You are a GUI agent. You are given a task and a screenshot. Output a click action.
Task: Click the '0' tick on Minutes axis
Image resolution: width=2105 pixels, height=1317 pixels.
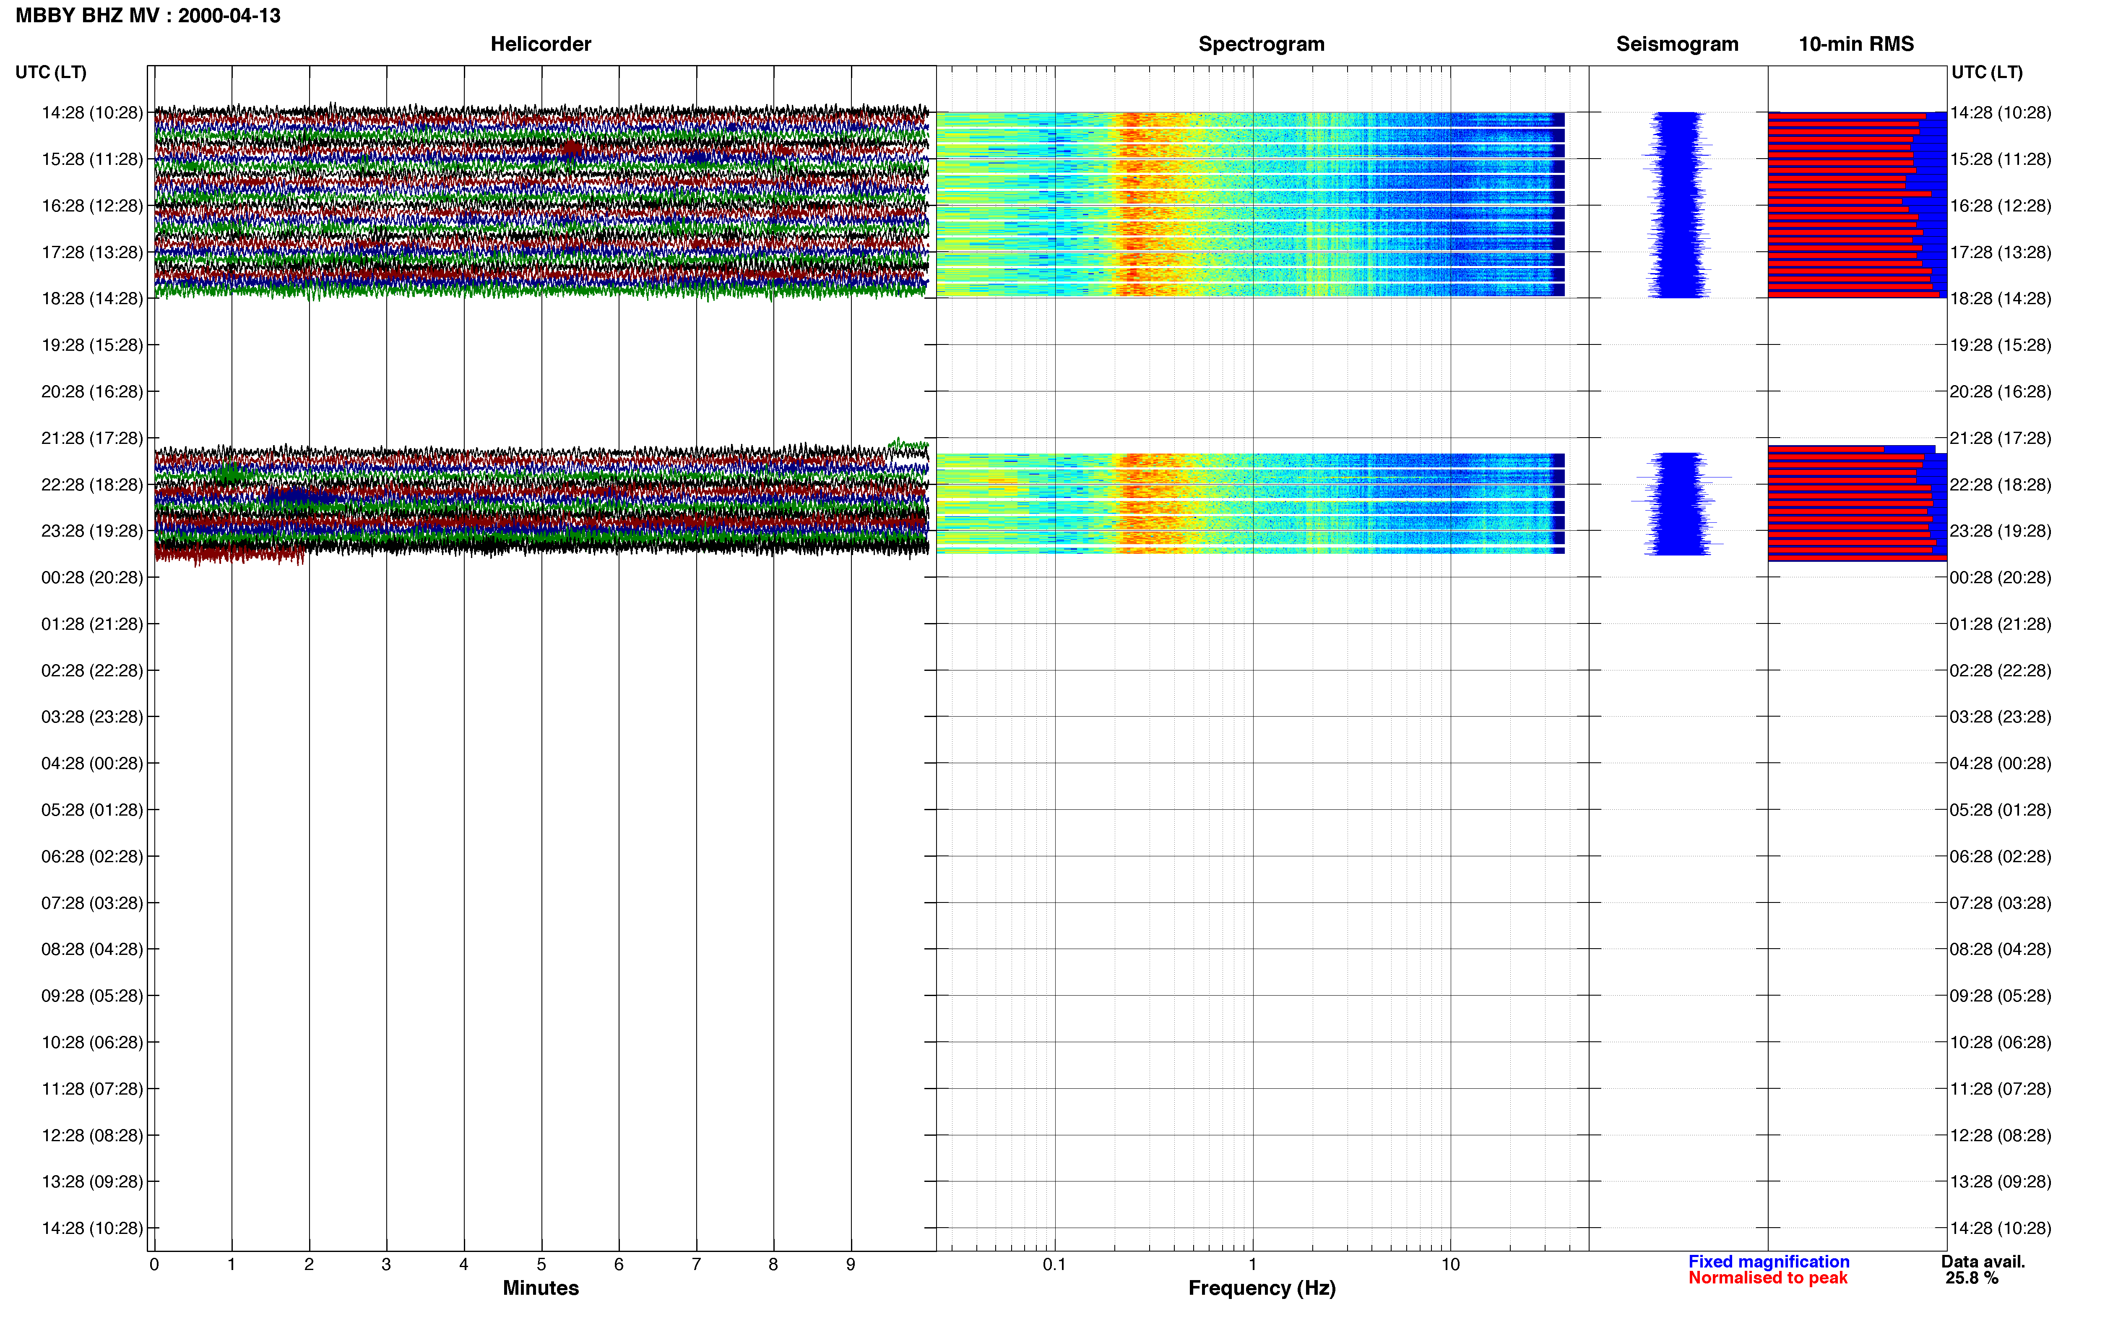coord(154,1265)
